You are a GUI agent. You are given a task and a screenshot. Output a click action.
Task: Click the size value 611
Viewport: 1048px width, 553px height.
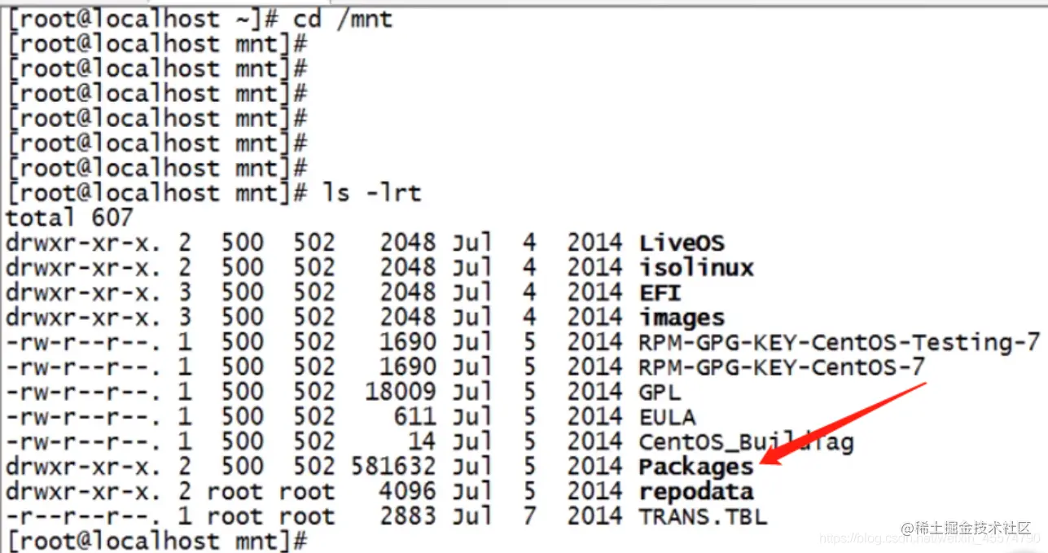[x=416, y=418]
